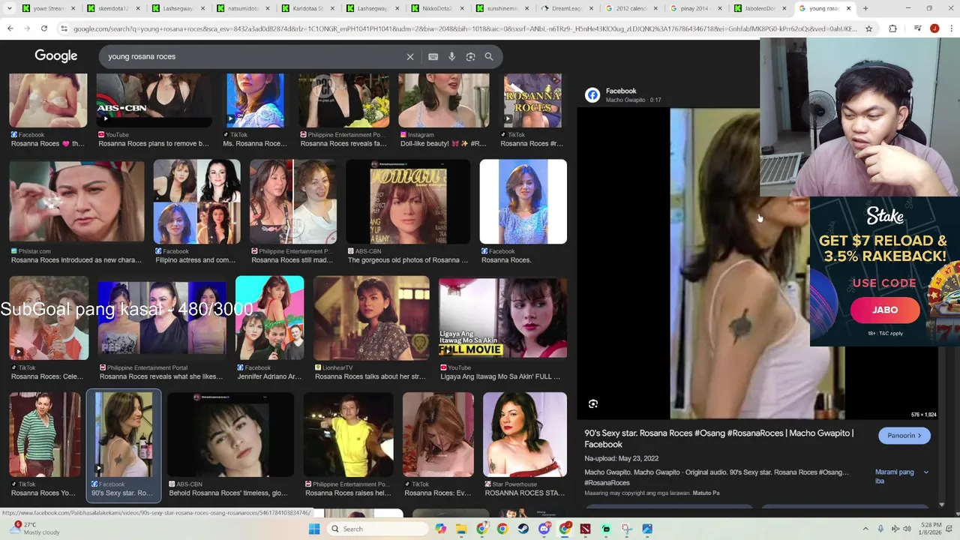Open the 90's Sexy star Facebook title link
This screenshot has height=540, width=960.
[x=718, y=439]
